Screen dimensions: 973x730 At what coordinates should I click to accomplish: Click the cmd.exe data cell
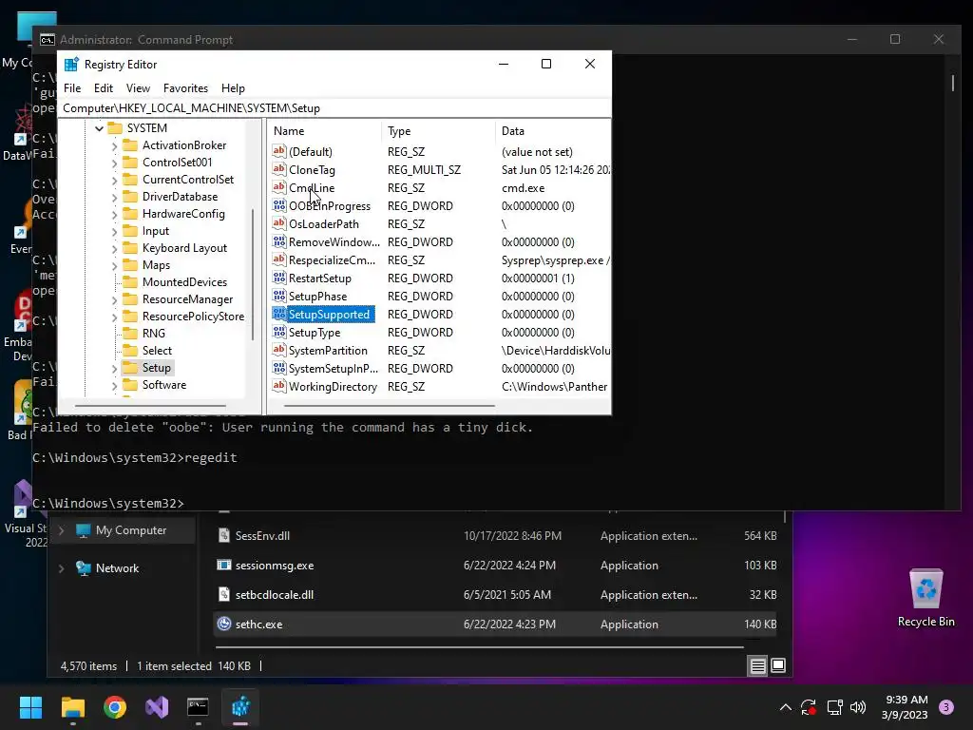pos(524,188)
